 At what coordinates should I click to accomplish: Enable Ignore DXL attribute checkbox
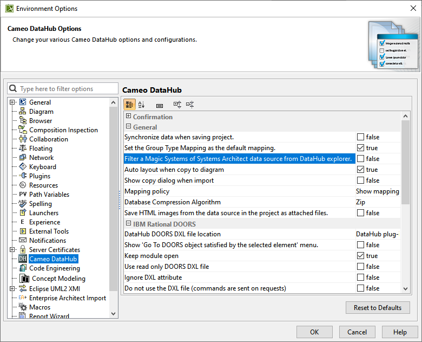coord(360,278)
